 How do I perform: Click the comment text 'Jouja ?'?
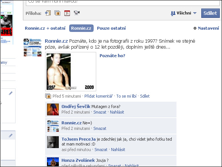(x=102, y=160)
